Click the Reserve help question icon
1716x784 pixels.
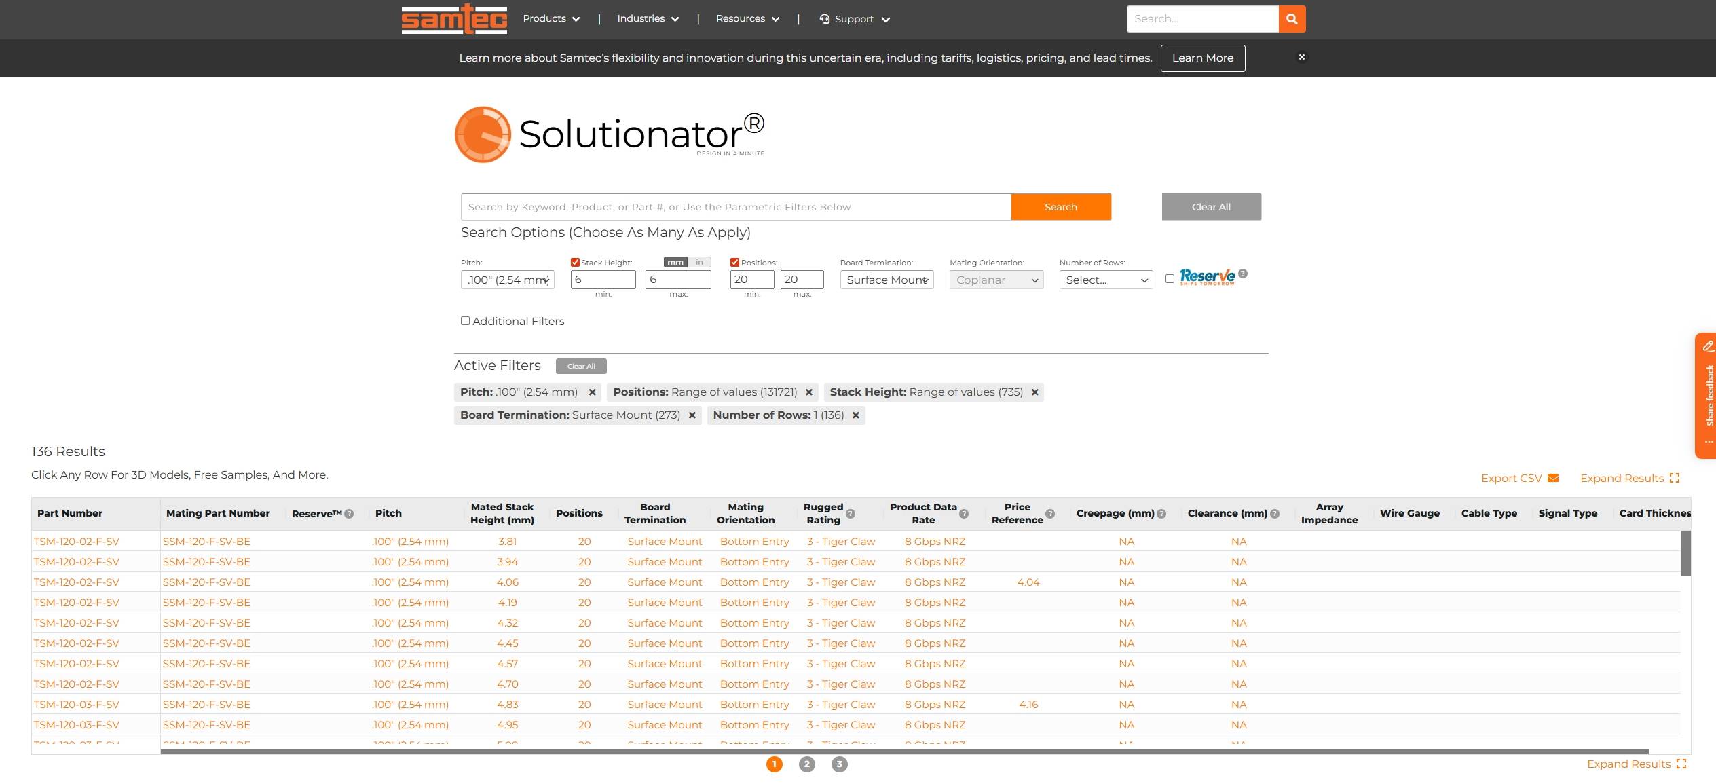[x=1242, y=274]
